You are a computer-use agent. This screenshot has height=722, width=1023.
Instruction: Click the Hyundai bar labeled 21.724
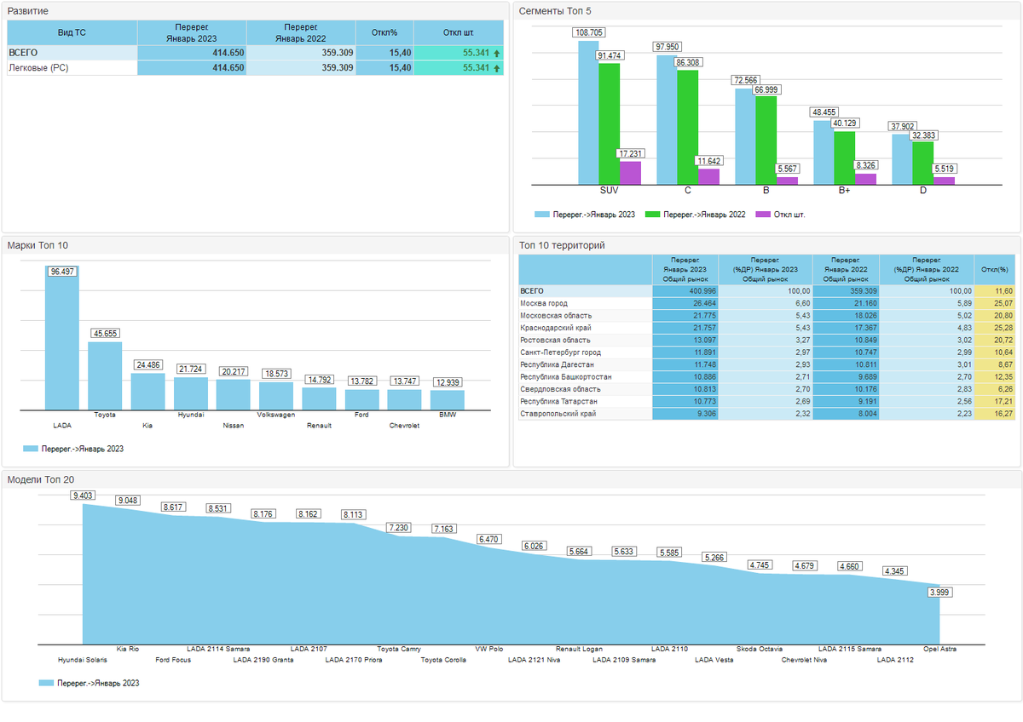191,394
